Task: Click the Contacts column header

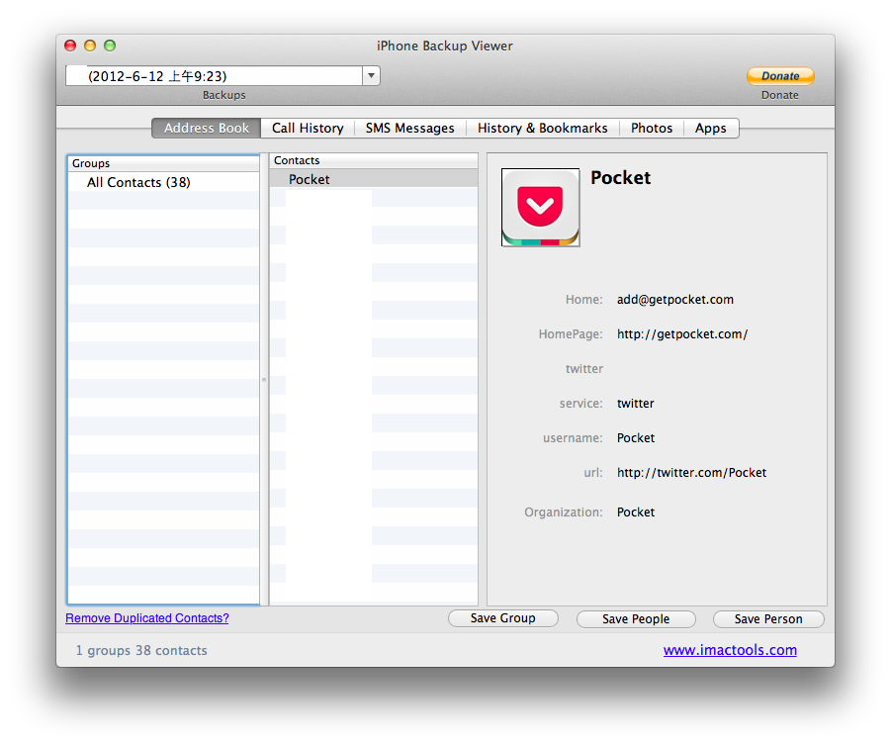Action: pos(374,160)
